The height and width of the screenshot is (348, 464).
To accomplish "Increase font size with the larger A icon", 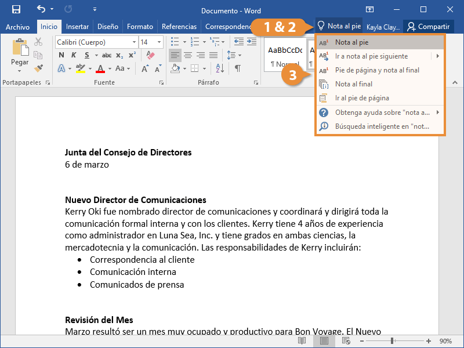I will click(x=144, y=68).
